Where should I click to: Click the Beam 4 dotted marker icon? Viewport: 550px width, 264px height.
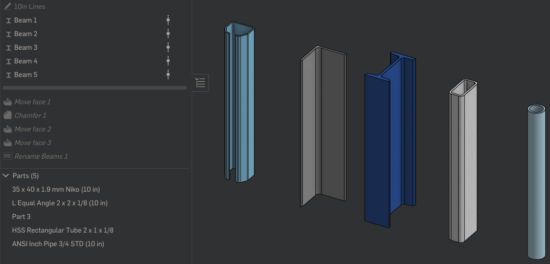click(x=168, y=61)
